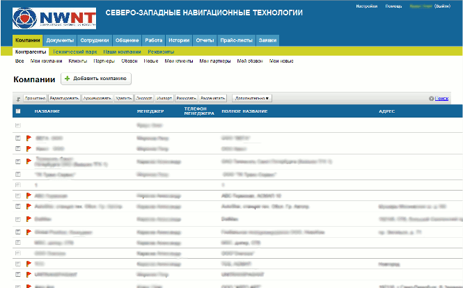Sort the table by the Название column
This screenshot has height=288, width=463.
tap(47, 111)
